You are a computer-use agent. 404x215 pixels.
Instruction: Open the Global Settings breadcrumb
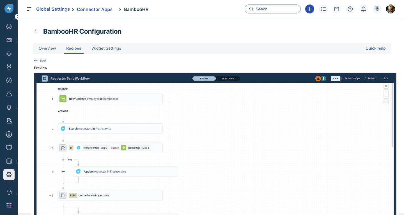point(53,9)
